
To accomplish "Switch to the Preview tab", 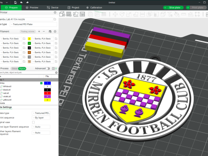I will pyautogui.click(x=32, y=8).
